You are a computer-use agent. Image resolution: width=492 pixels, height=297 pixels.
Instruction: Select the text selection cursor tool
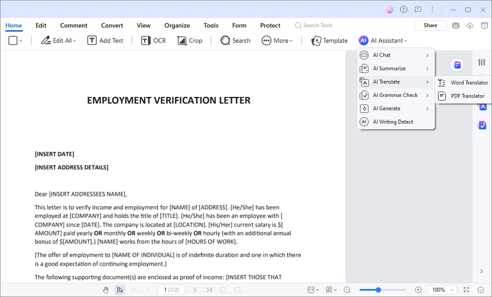120,290
